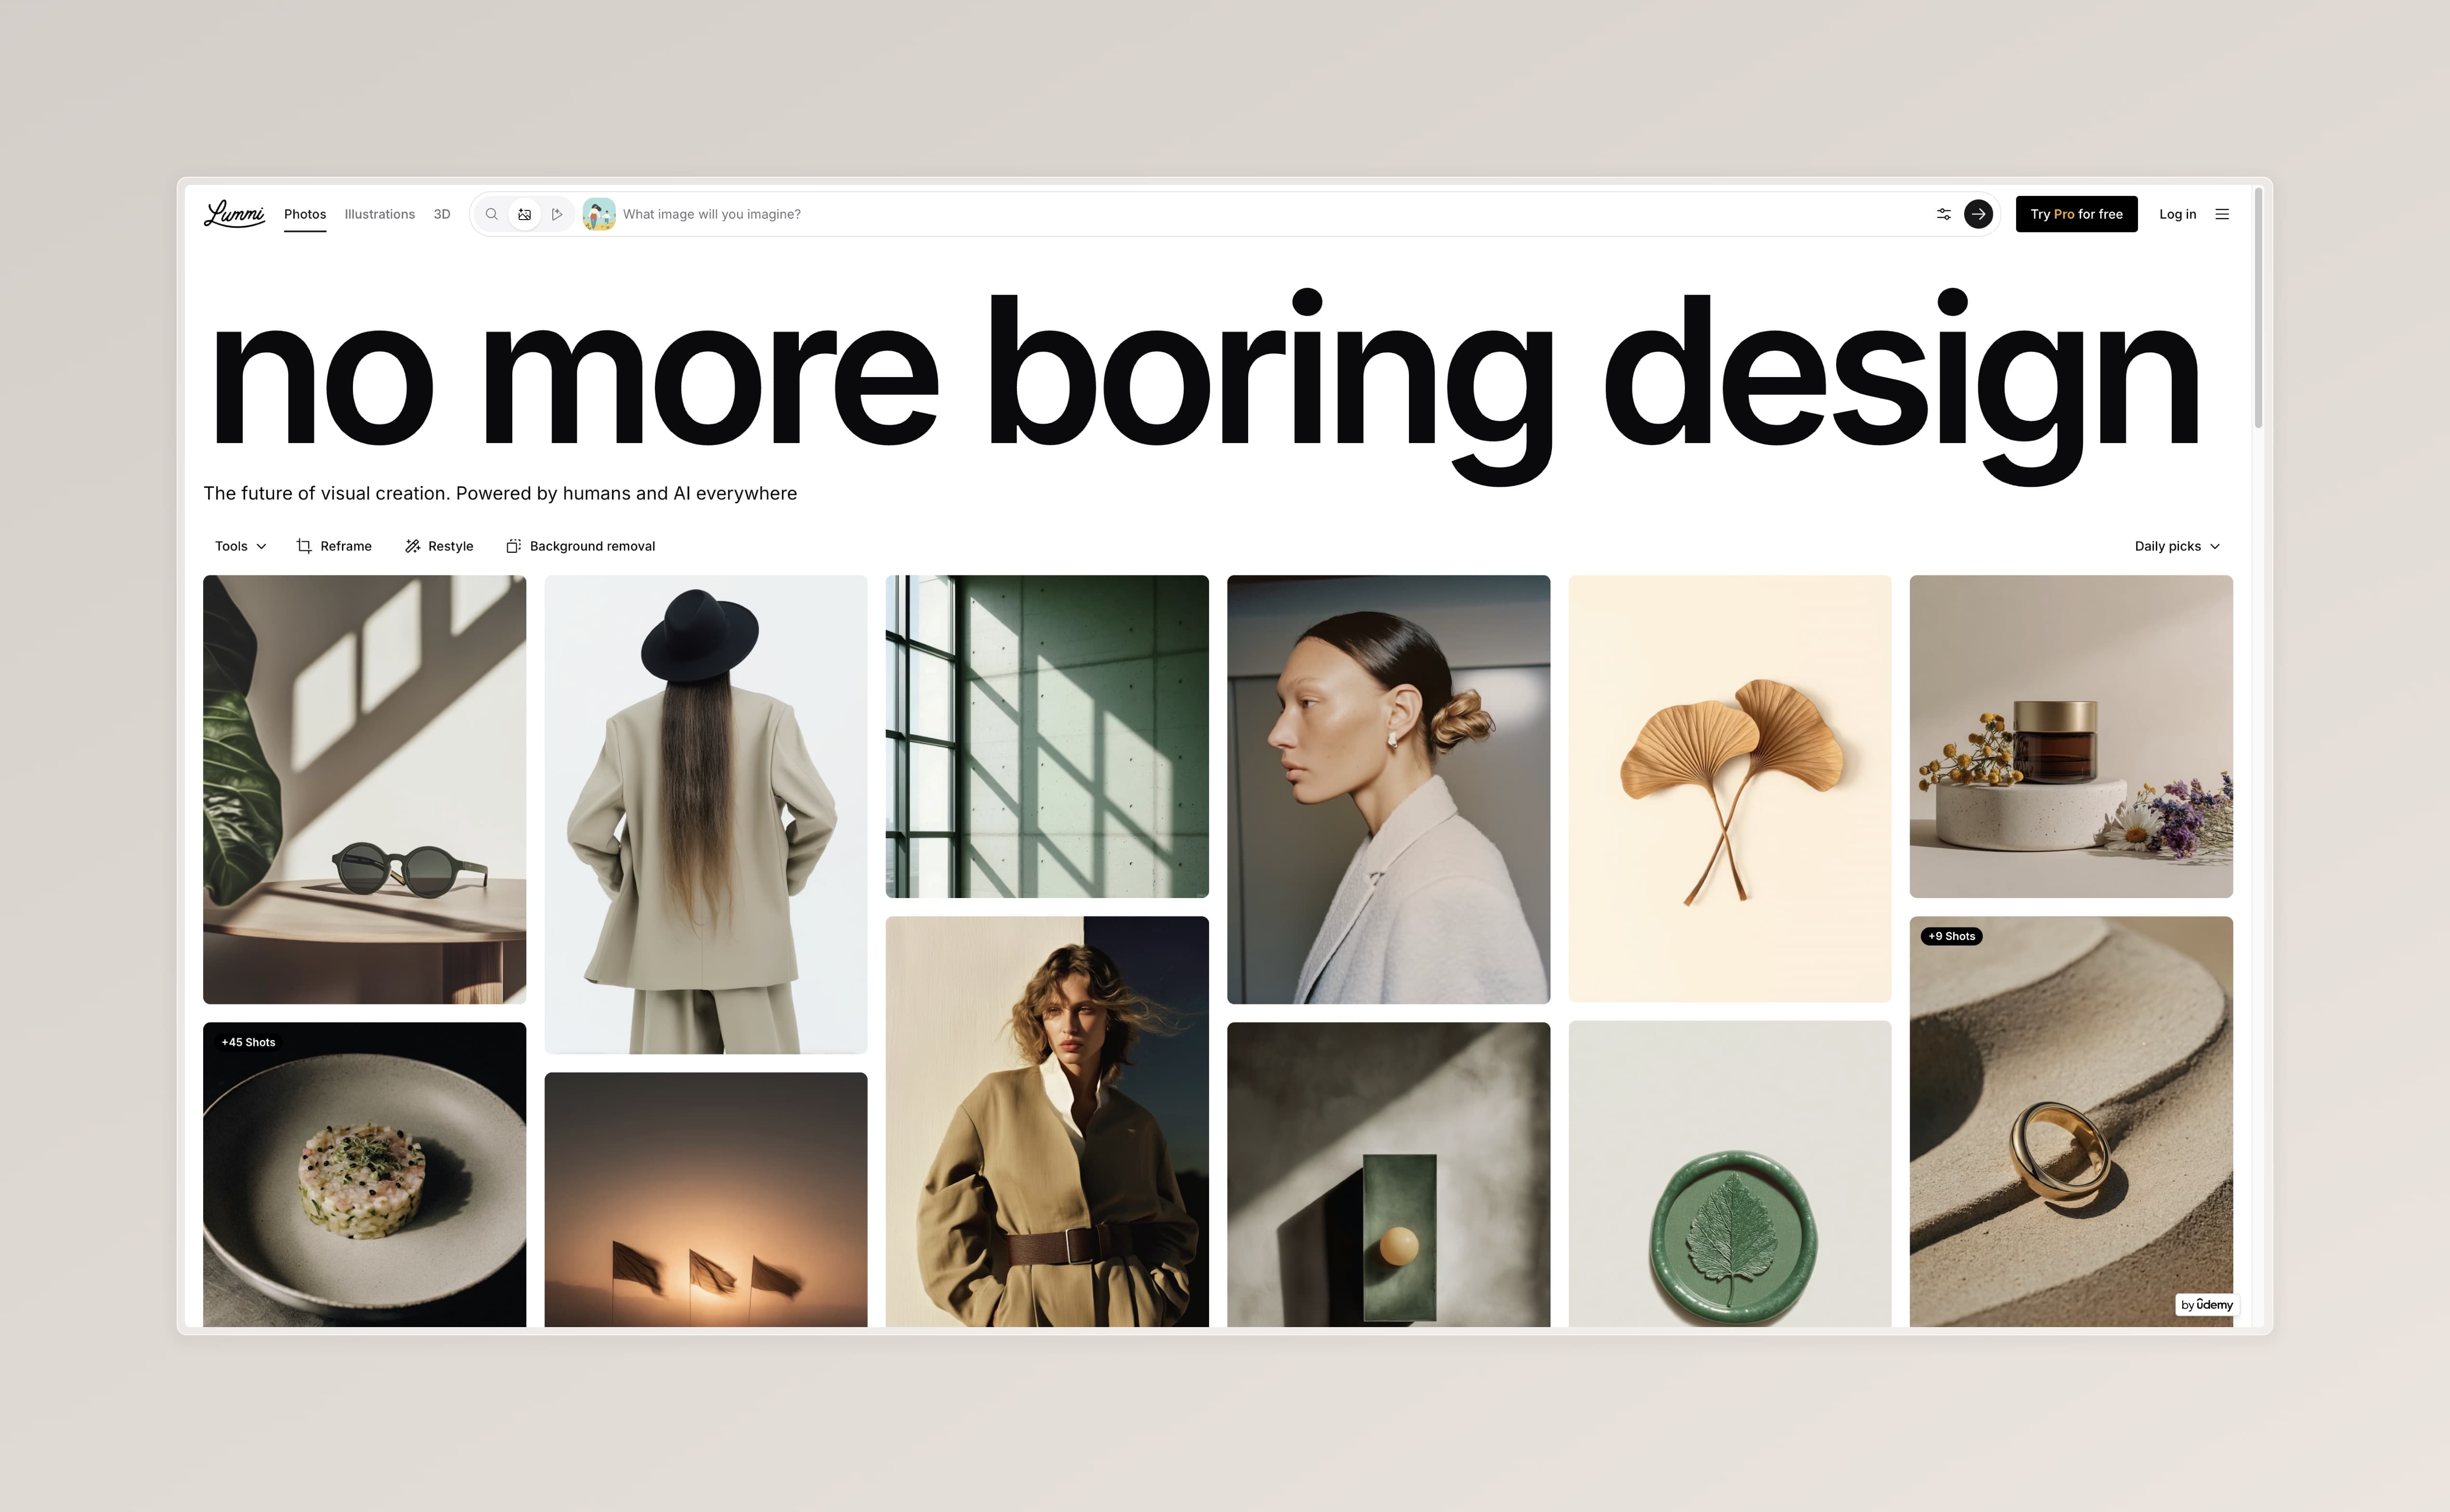2450x1512 pixels.
Task: Click the +45 Shots badge
Action: click(248, 1042)
